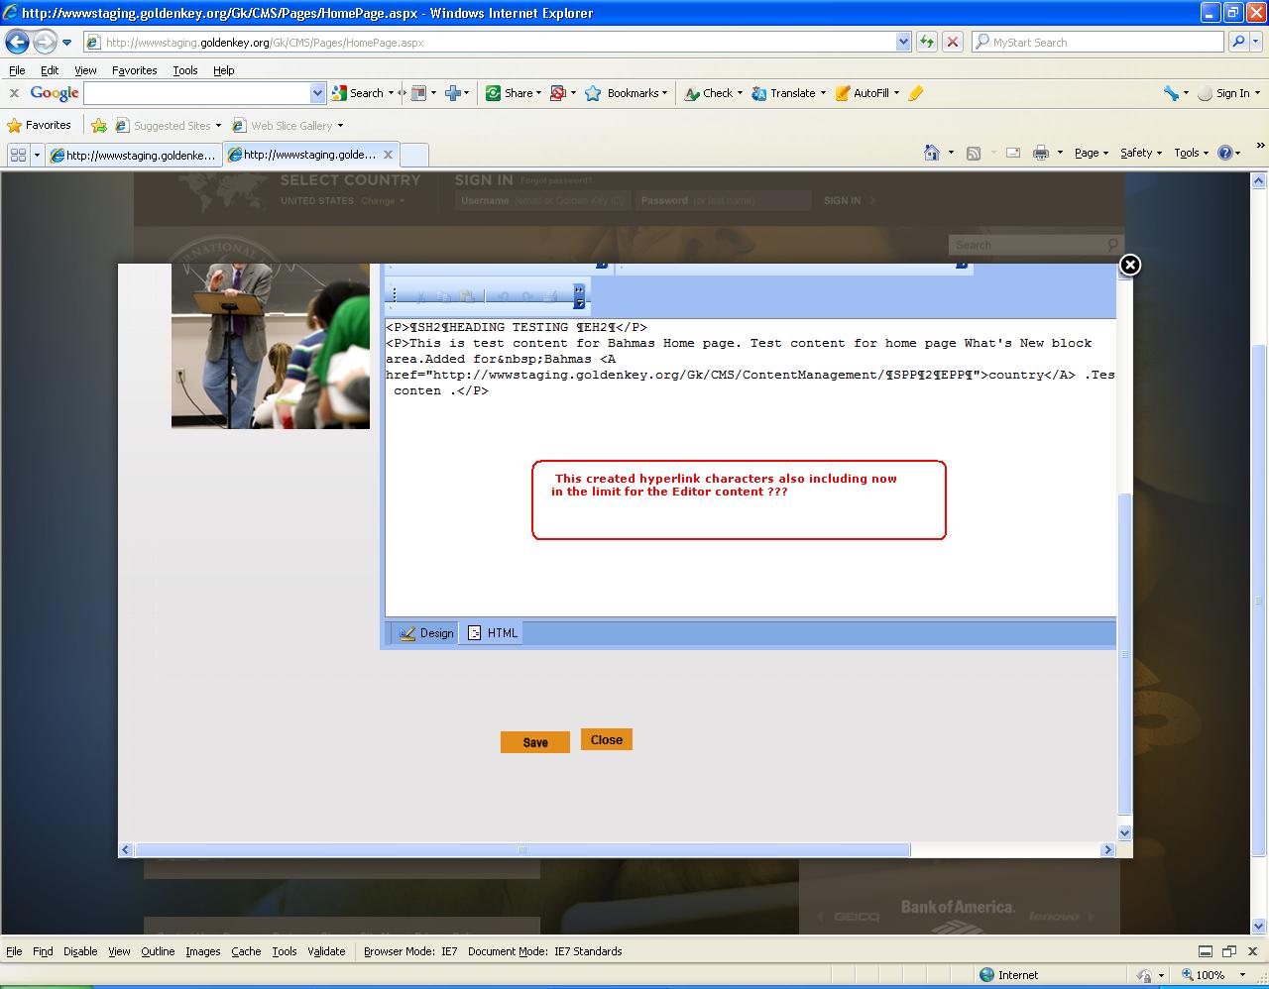Viewport: 1269px width, 989px height.
Task: Open the Favorites menu in menu bar
Action: coord(134,70)
